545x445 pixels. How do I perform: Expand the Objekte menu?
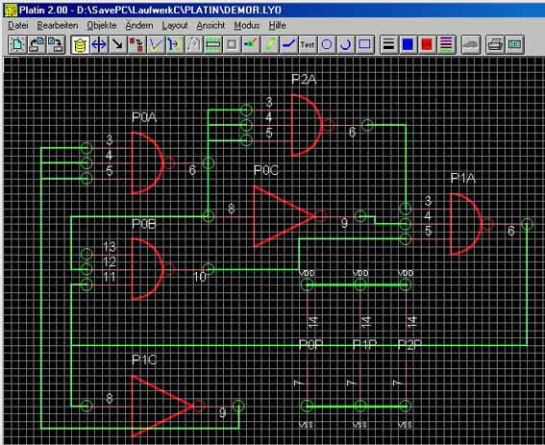tap(102, 25)
